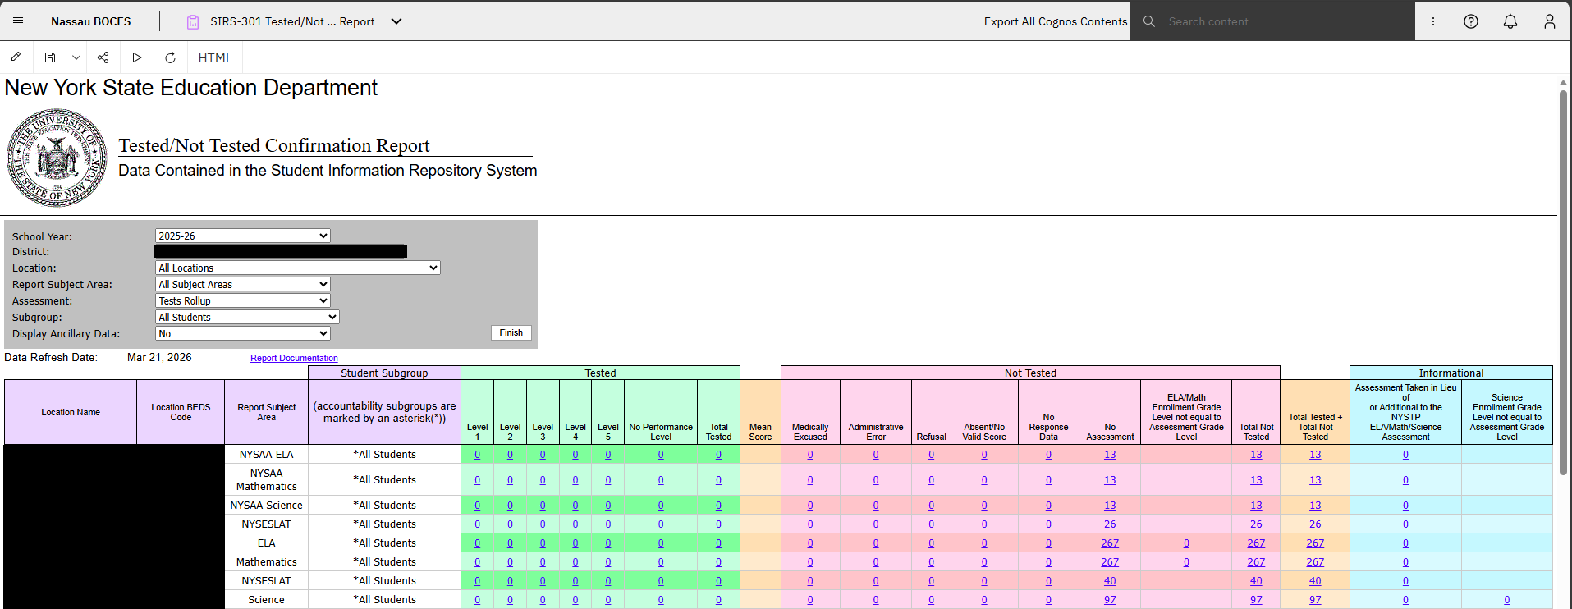Open the Report Subject Area dropdown
The image size is (1572, 609).
tap(243, 284)
